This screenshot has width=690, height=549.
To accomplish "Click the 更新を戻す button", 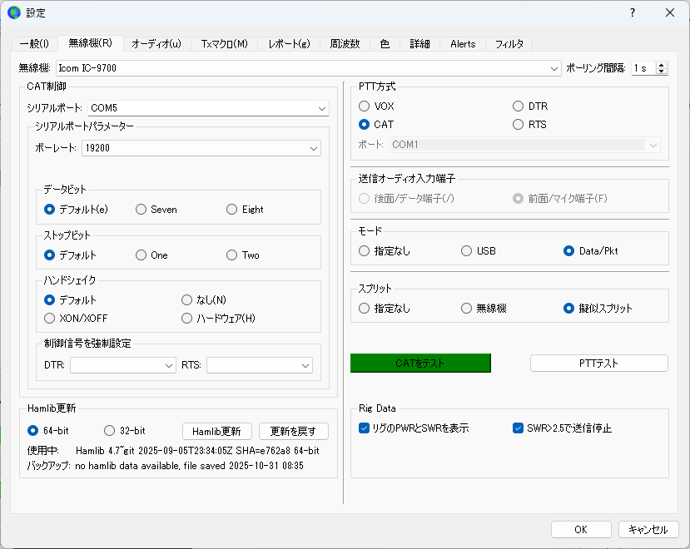I will pyautogui.click(x=294, y=432).
